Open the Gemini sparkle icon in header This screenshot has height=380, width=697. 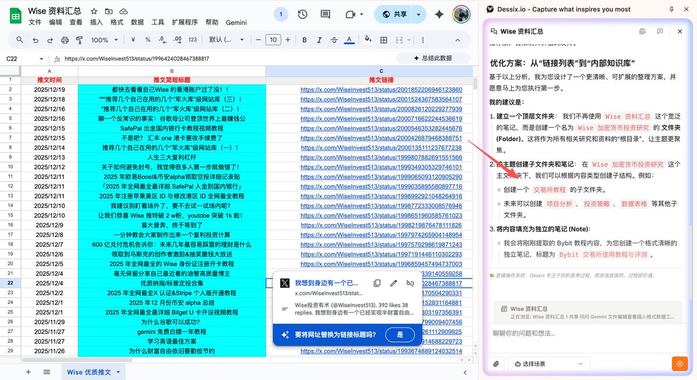click(x=440, y=15)
